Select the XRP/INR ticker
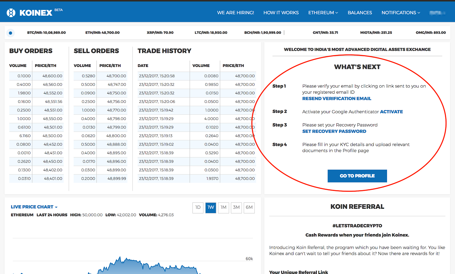 pyautogui.click(x=160, y=33)
